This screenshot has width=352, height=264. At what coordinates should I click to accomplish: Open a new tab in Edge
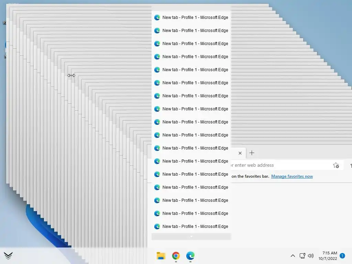(252, 153)
